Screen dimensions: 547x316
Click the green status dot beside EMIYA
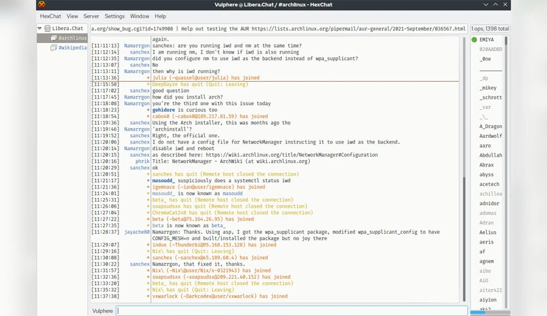click(474, 40)
